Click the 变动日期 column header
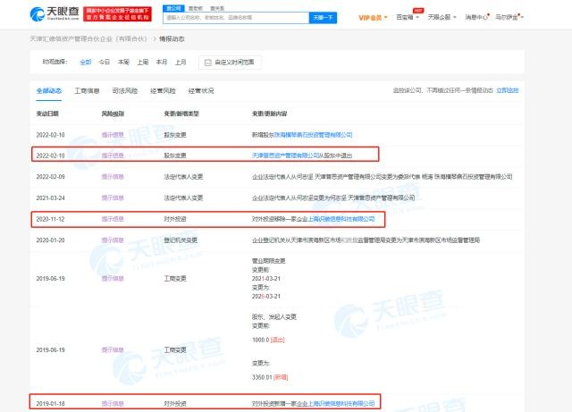The height and width of the screenshot is (412, 572). pos(47,114)
